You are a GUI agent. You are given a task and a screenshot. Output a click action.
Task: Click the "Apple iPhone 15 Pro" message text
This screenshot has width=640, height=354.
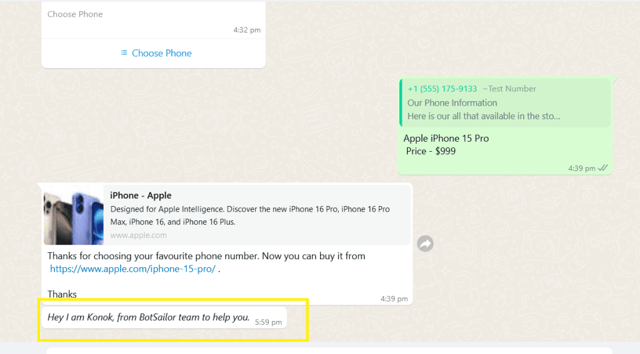(x=446, y=138)
